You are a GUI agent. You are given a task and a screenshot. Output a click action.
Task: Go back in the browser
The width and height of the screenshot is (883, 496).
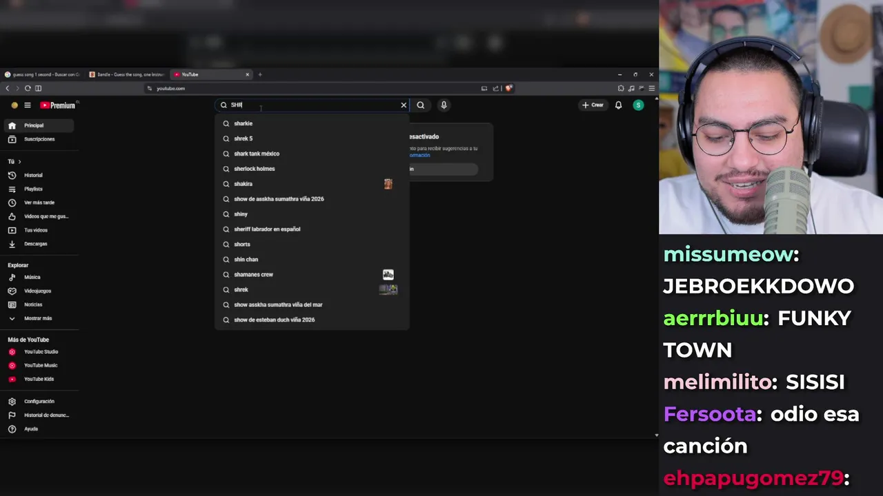point(8,88)
